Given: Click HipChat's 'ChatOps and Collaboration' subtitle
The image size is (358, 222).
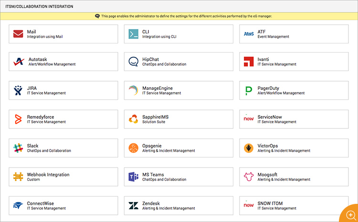Looking at the screenshot, I should [164, 64].
